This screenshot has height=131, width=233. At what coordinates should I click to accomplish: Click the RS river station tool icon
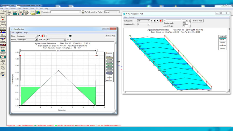pyautogui.click(x=33, y=12)
